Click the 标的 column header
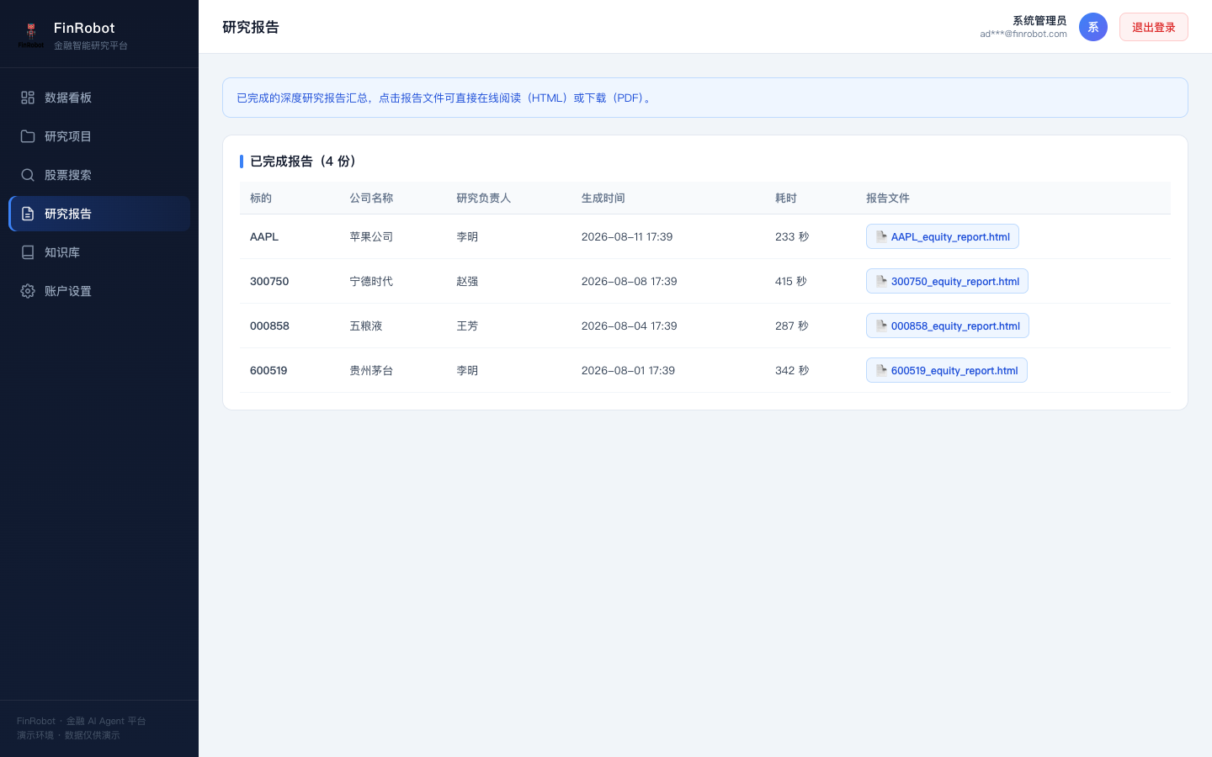Viewport: 1212px width, 757px height. point(261,198)
